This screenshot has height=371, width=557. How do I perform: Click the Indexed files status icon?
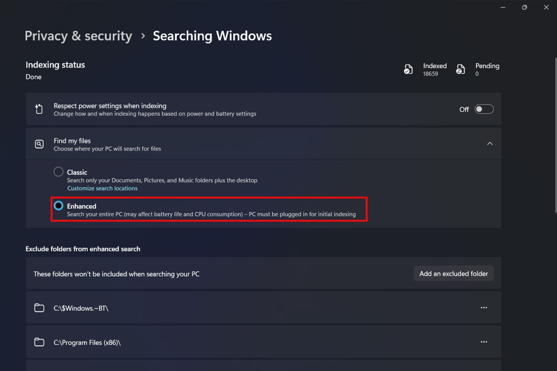408,69
